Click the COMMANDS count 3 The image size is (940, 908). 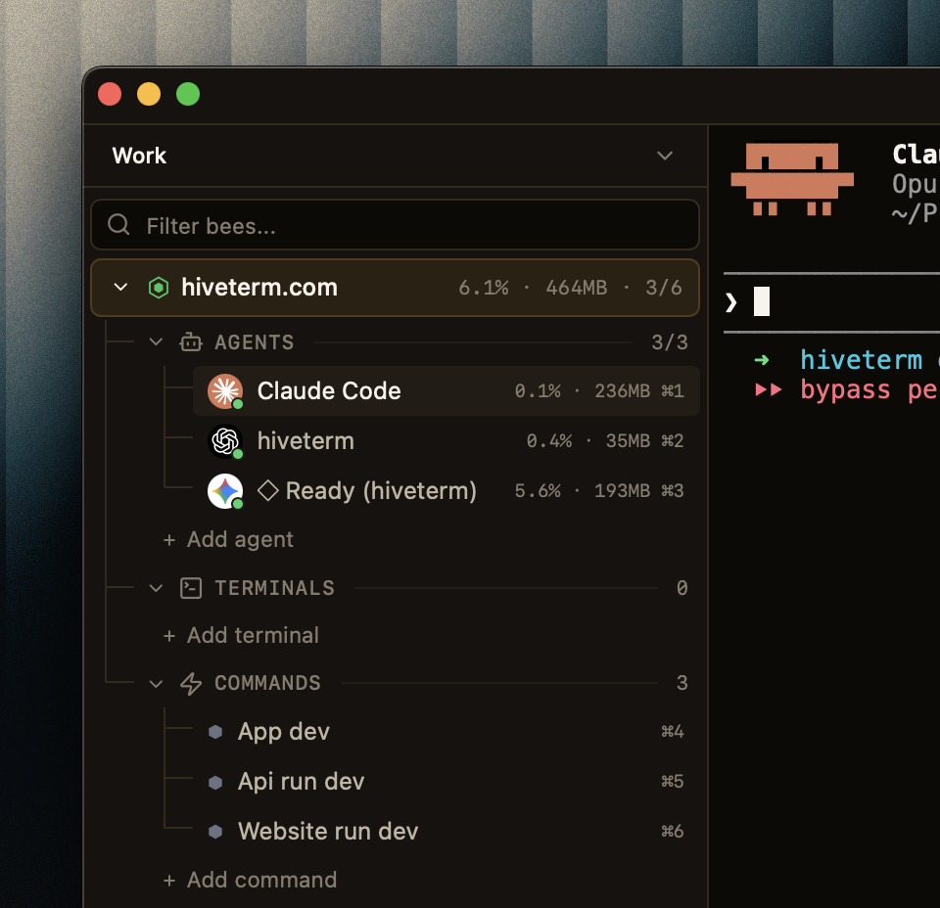[682, 683]
